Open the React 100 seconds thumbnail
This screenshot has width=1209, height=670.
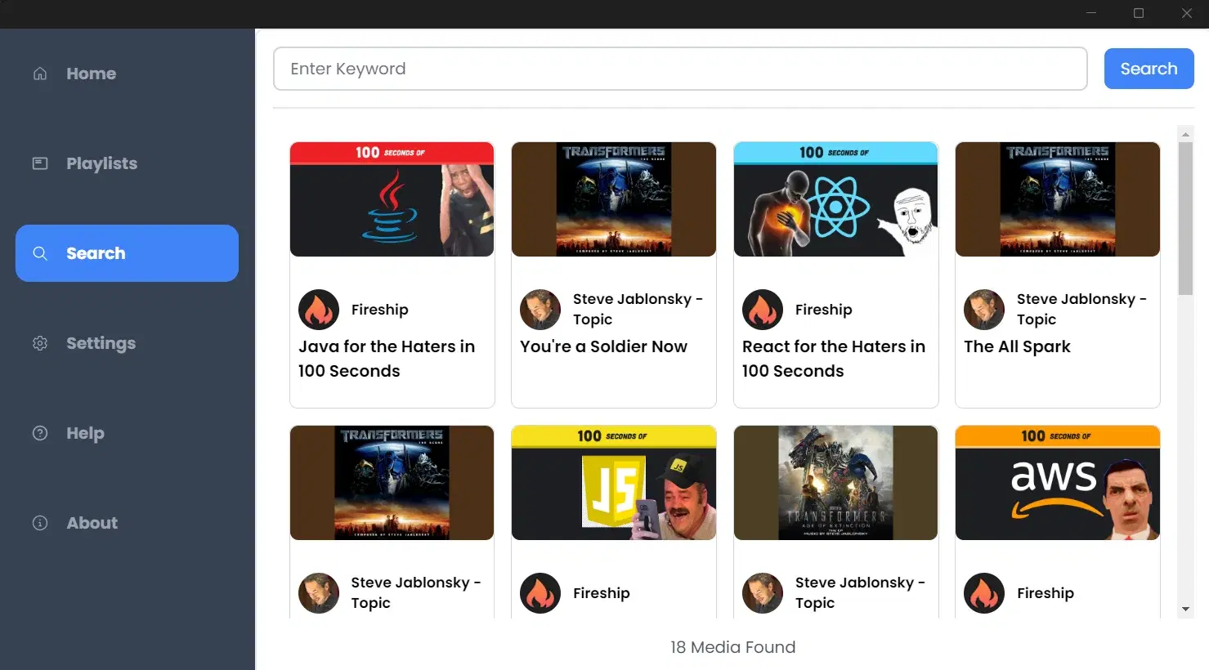point(835,199)
